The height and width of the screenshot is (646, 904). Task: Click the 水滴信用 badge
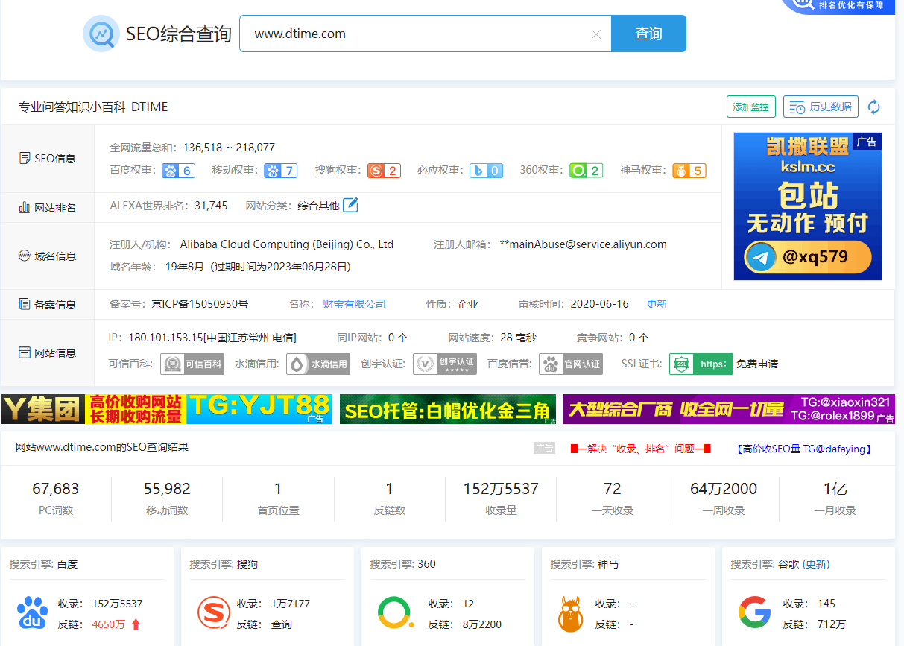[318, 364]
